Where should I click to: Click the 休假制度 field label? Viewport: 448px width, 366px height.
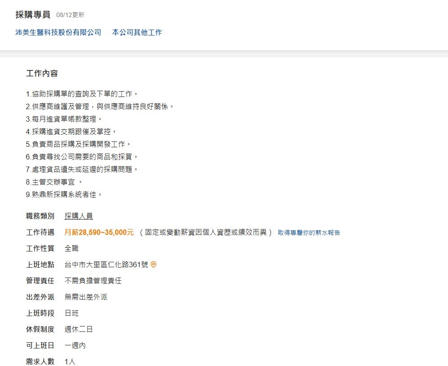[x=40, y=329]
